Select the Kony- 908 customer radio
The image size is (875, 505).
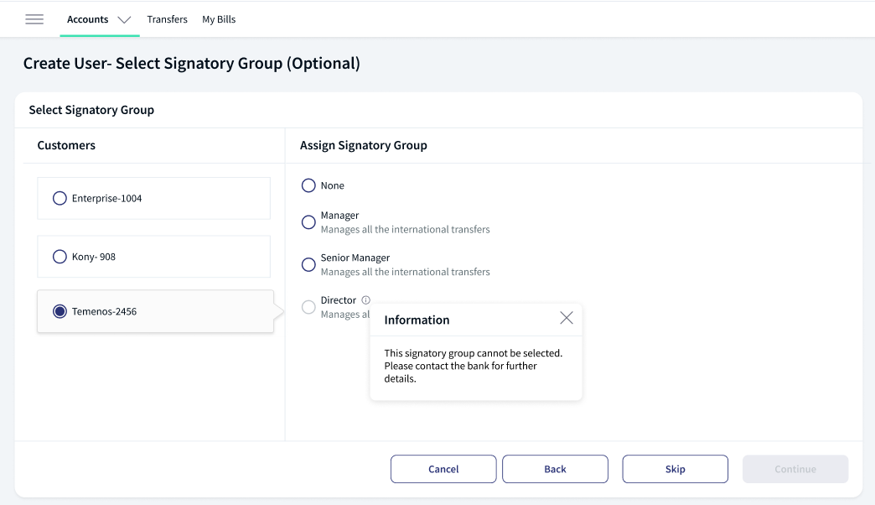coord(60,257)
